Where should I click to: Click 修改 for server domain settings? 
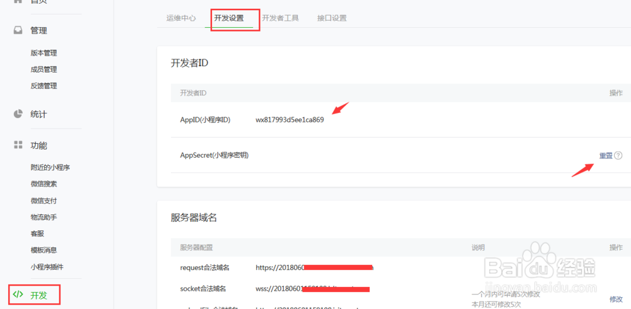[616, 299]
